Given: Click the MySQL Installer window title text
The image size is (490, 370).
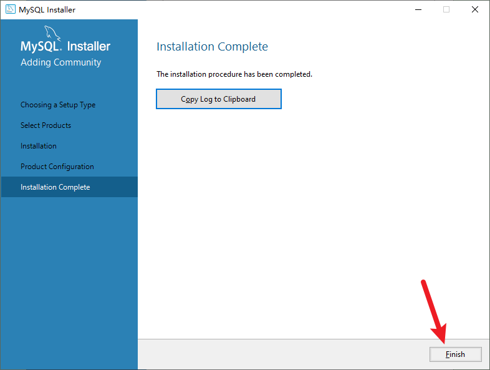Looking at the screenshot, I should coord(47,10).
